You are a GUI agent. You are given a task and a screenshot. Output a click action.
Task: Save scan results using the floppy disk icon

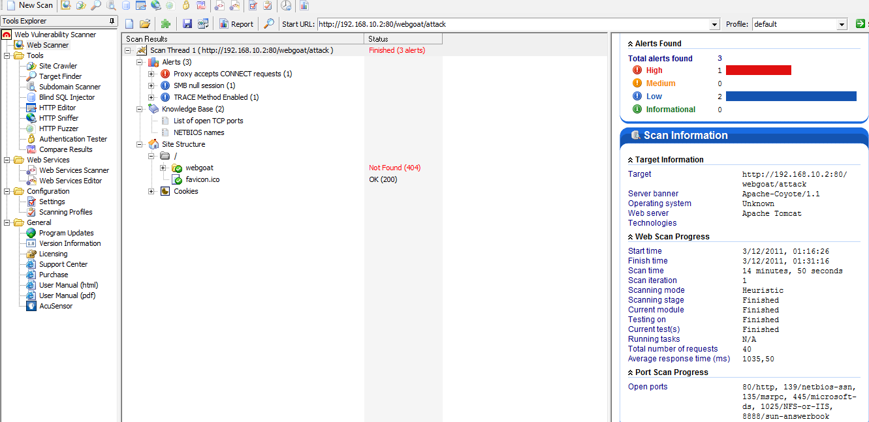tap(188, 23)
